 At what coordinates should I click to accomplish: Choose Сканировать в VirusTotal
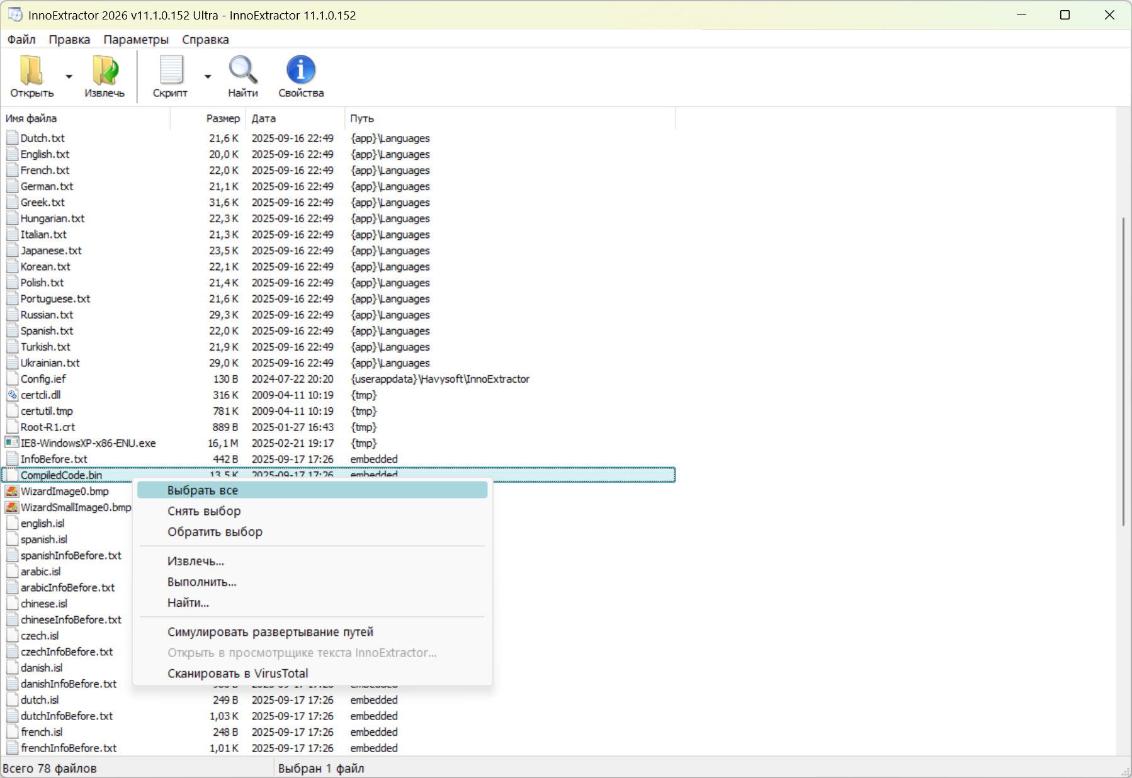[x=312, y=674]
